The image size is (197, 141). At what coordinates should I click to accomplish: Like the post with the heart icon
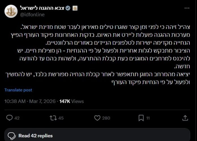point(97,118)
